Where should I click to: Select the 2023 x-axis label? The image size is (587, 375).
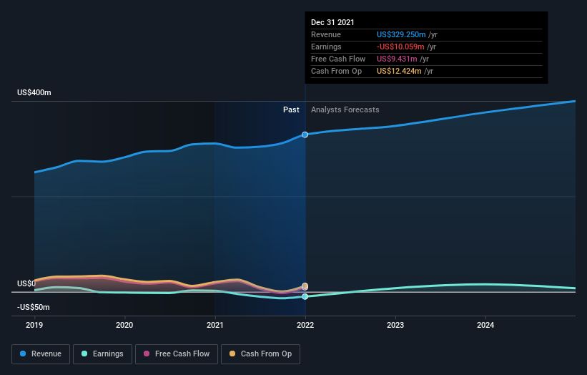[395, 325]
